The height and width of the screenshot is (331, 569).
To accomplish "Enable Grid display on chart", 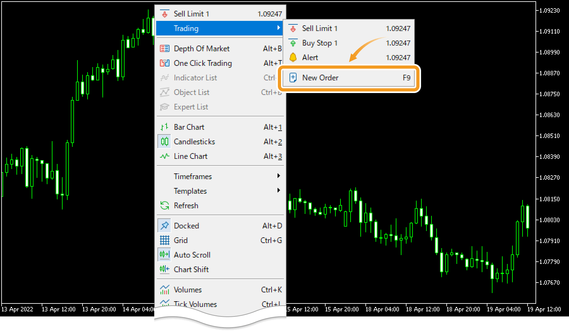I will pyautogui.click(x=180, y=240).
